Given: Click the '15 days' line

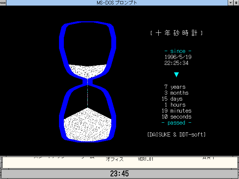Looking at the screenshot, I should 172,99.
